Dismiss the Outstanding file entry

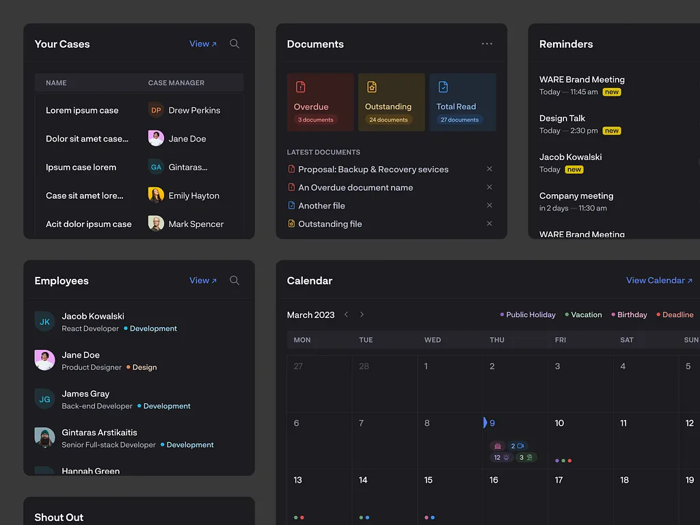click(x=489, y=224)
